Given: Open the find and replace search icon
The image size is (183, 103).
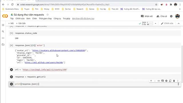Looking at the screenshot, I should click(x=3, y=31).
